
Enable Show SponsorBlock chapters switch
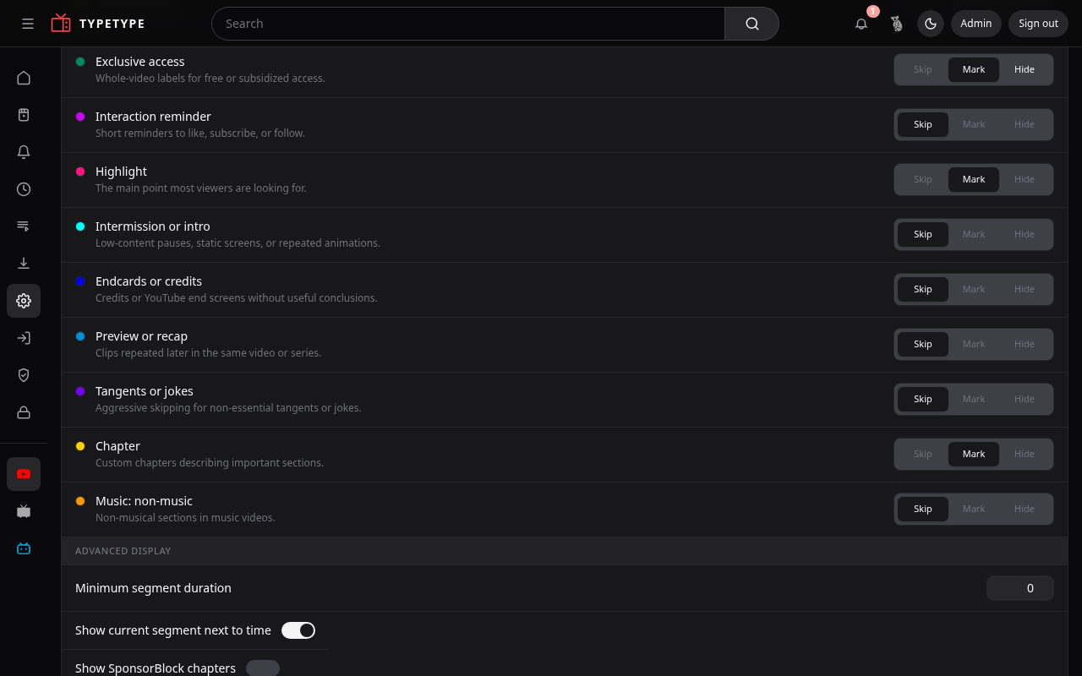click(263, 668)
